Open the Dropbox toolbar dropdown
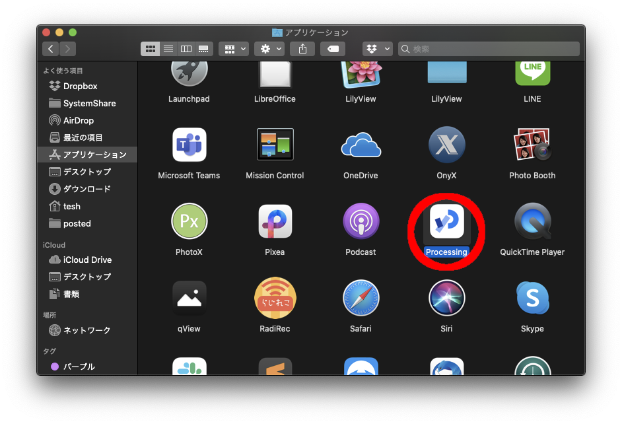Screen dimensions: 622x424 click(377, 49)
